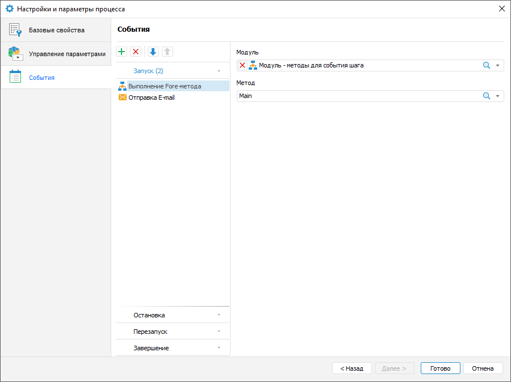Image resolution: width=511 pixels, height=382 pixels.
Task: Click the green plus add event icon
Action: point(122,52)
